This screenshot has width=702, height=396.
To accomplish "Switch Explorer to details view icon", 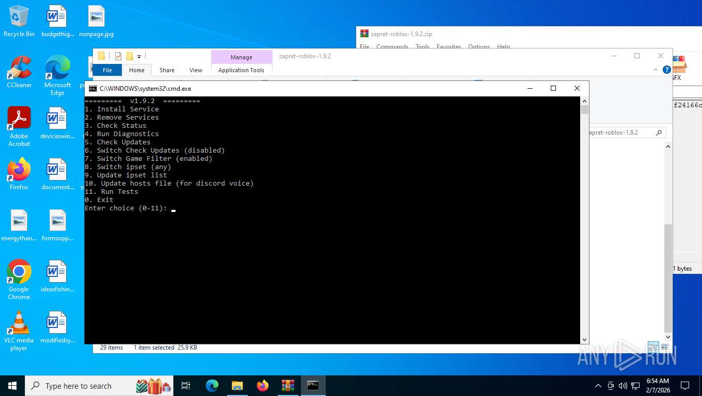I will tap(653, 348).
